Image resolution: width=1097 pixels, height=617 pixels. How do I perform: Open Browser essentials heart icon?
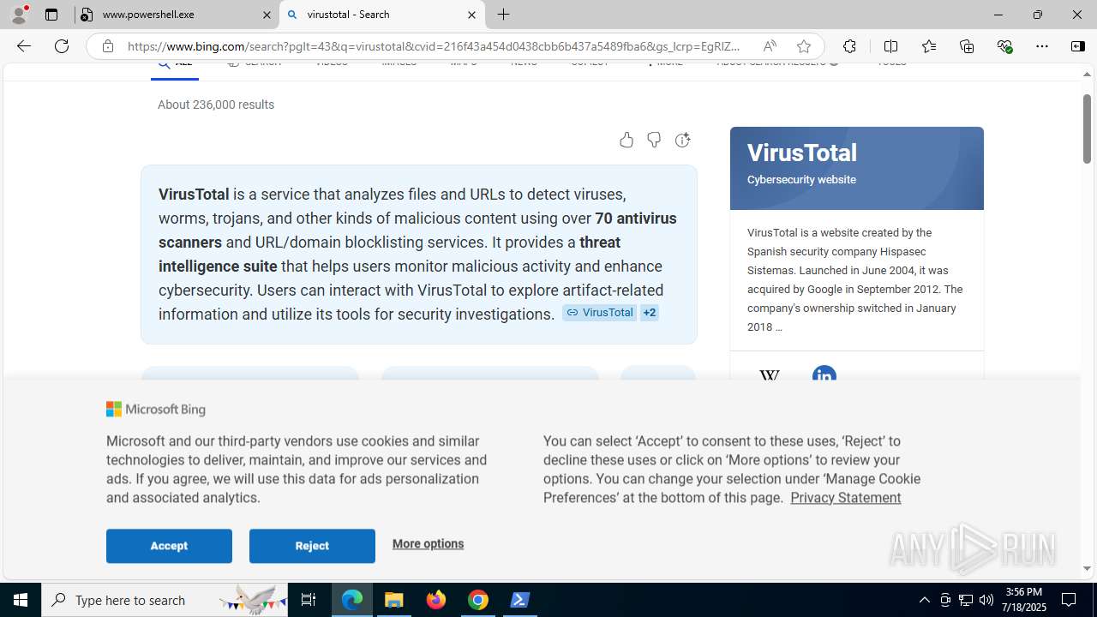[x=1004, y=46]
